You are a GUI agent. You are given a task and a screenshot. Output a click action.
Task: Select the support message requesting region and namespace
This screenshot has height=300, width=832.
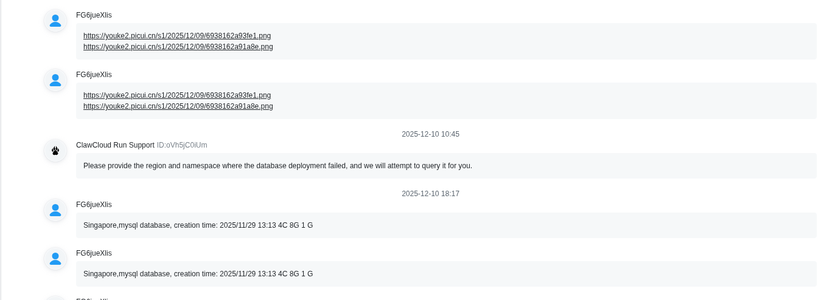278,166
